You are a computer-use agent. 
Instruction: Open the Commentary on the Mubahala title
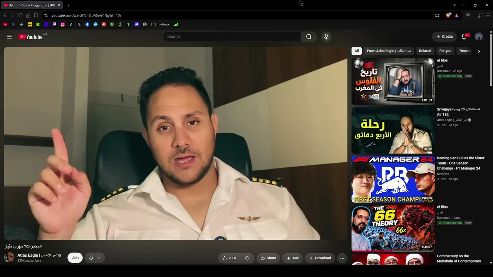click(x=459, y=259)
